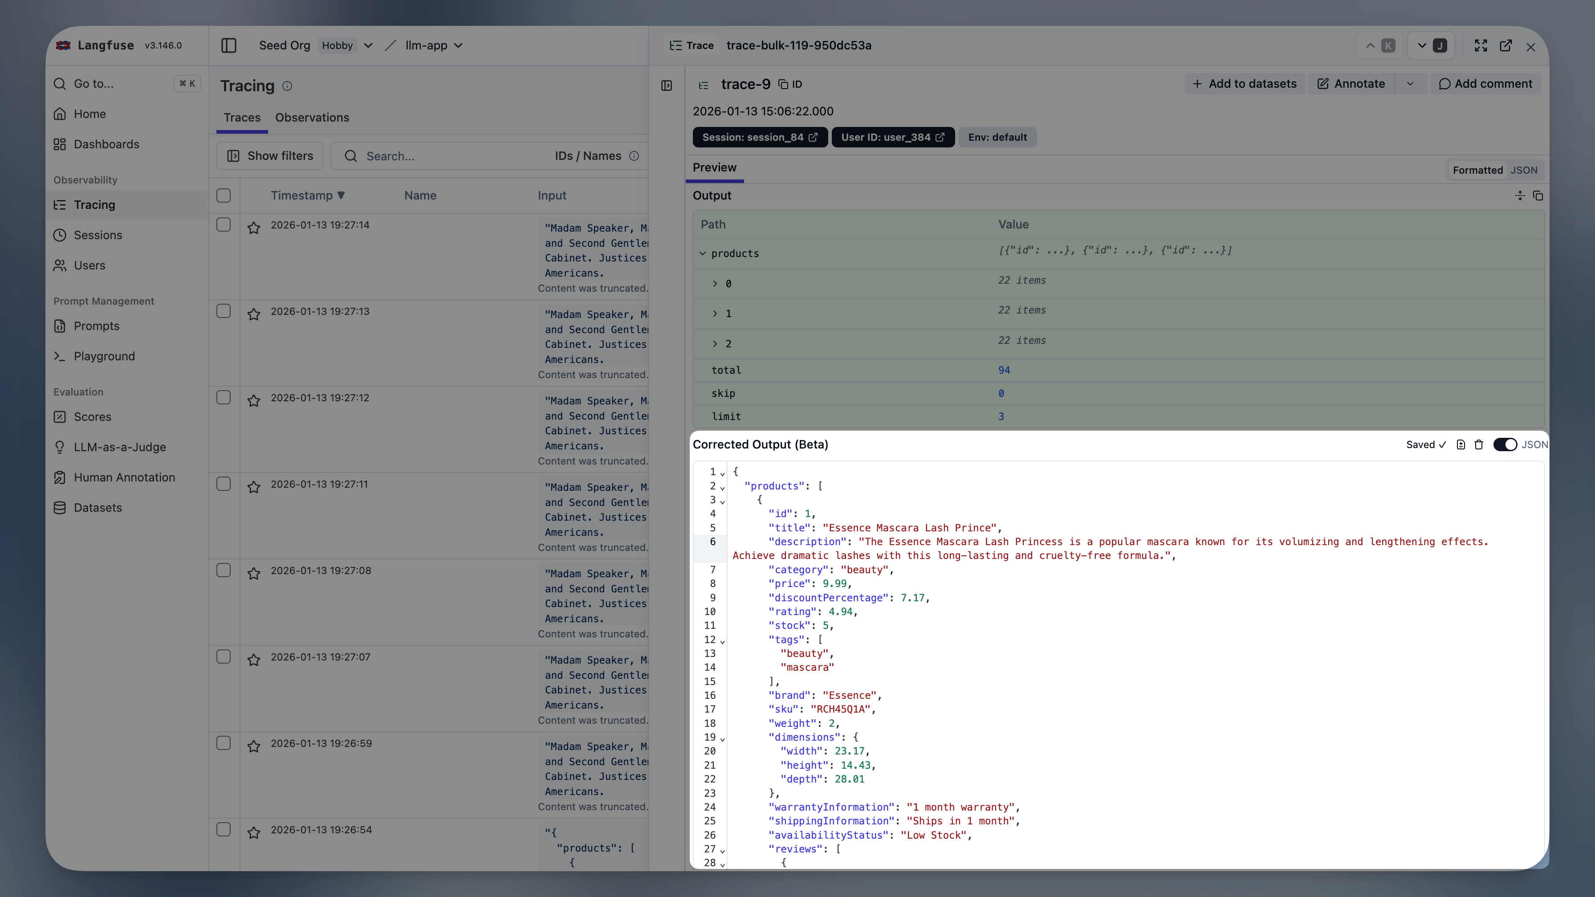Open Prompts in the sidebar

pos(97,325)
